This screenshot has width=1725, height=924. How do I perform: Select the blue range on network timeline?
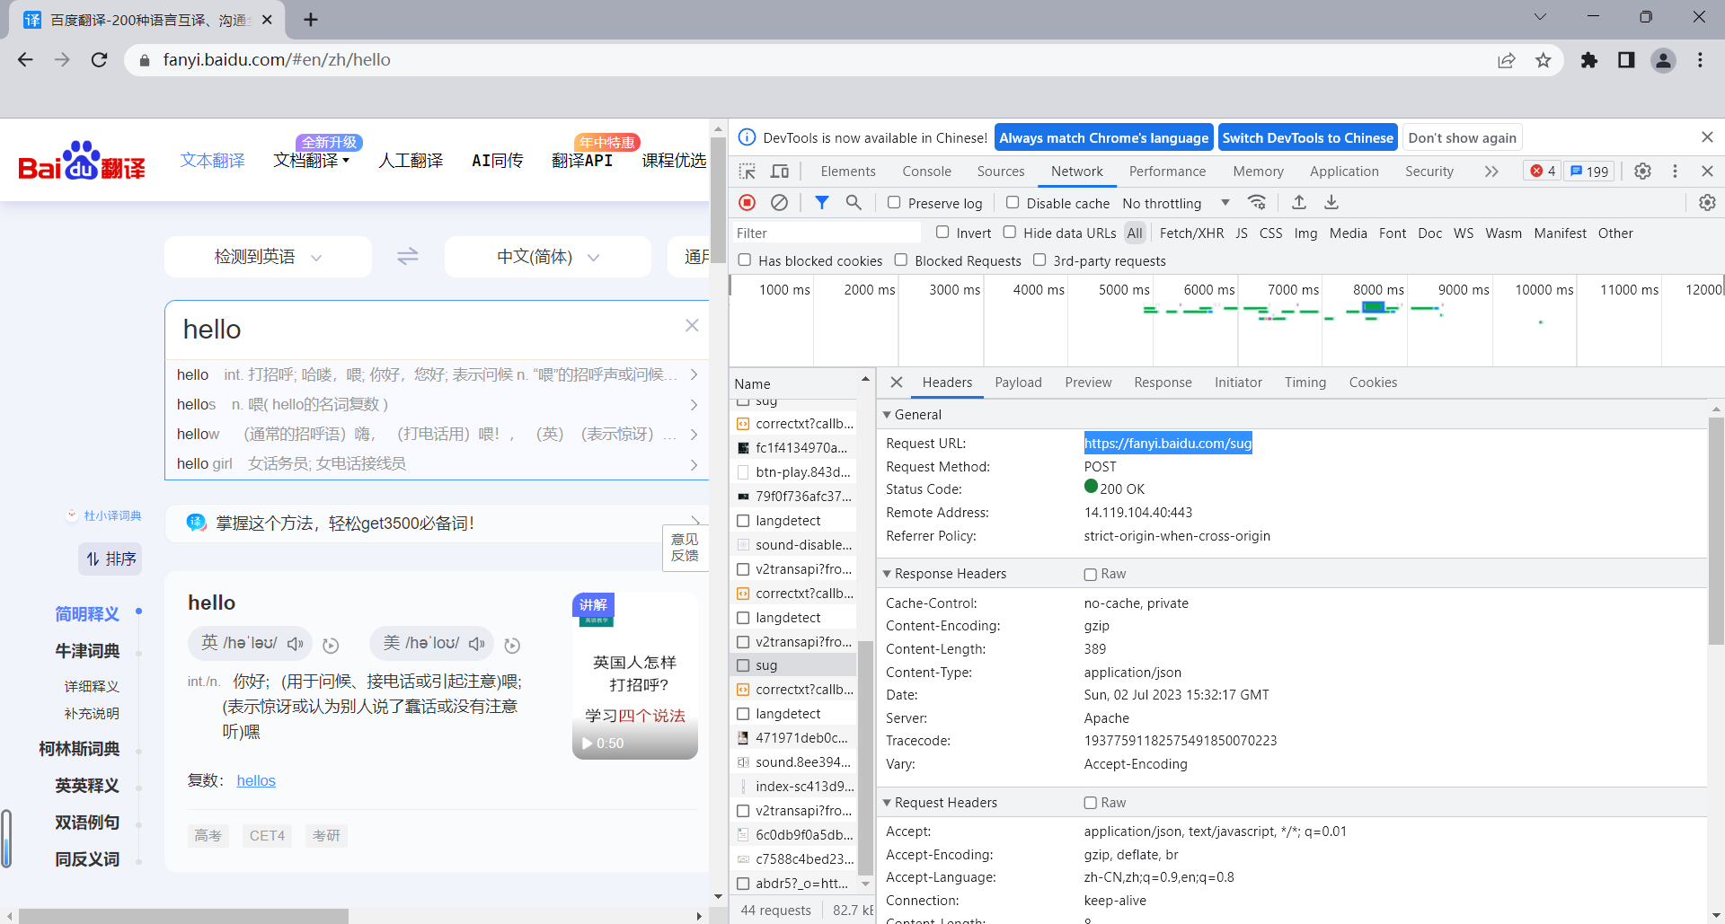1373,307
